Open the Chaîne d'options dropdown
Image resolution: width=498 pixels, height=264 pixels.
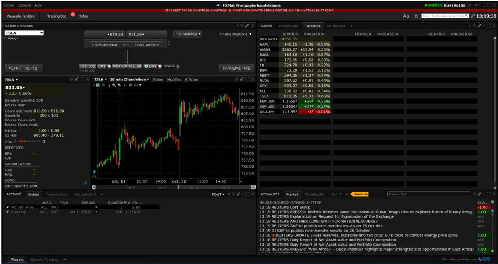[x=236, y=34]
